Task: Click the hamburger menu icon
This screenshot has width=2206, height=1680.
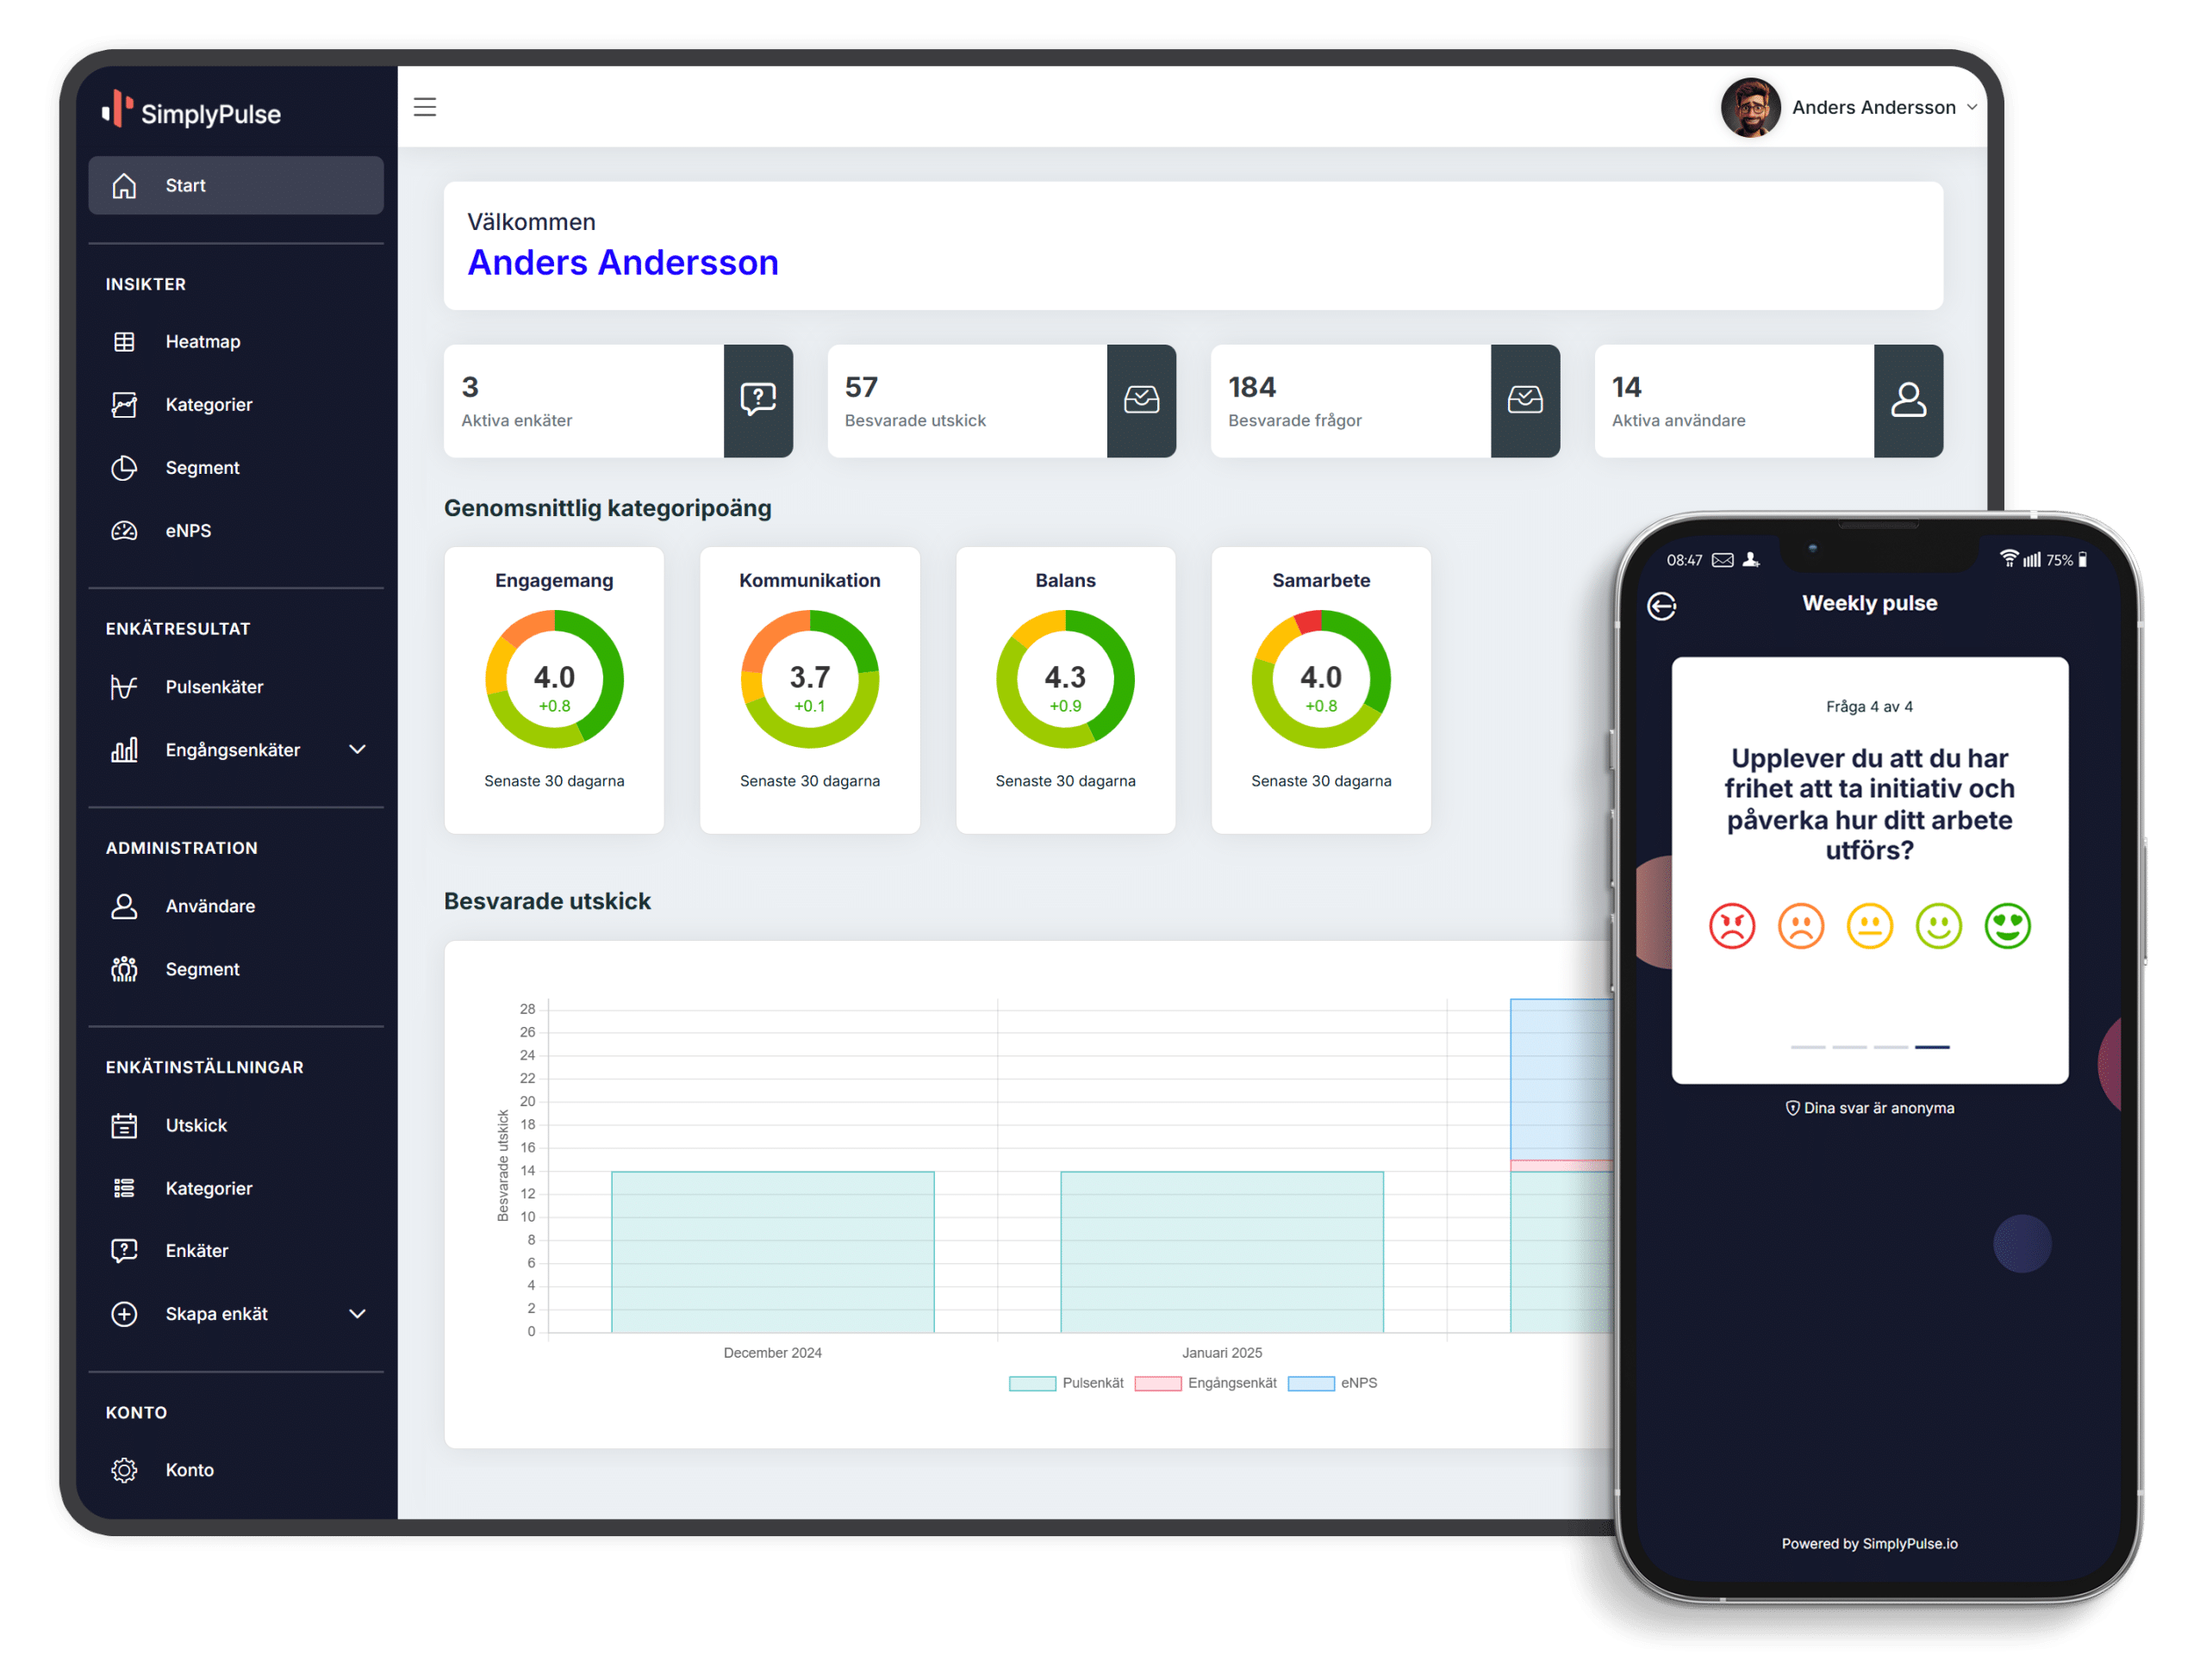Action: click(425, 107)
